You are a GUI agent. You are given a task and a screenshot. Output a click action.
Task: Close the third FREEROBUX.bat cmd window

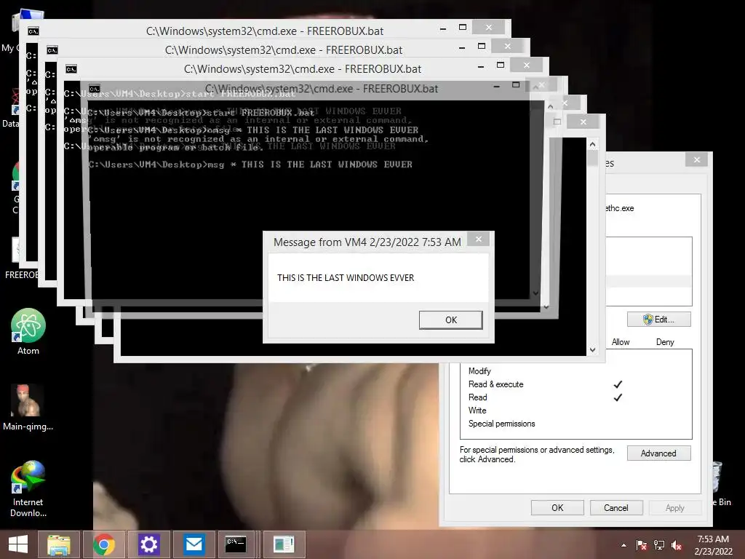tap(526, 65)
